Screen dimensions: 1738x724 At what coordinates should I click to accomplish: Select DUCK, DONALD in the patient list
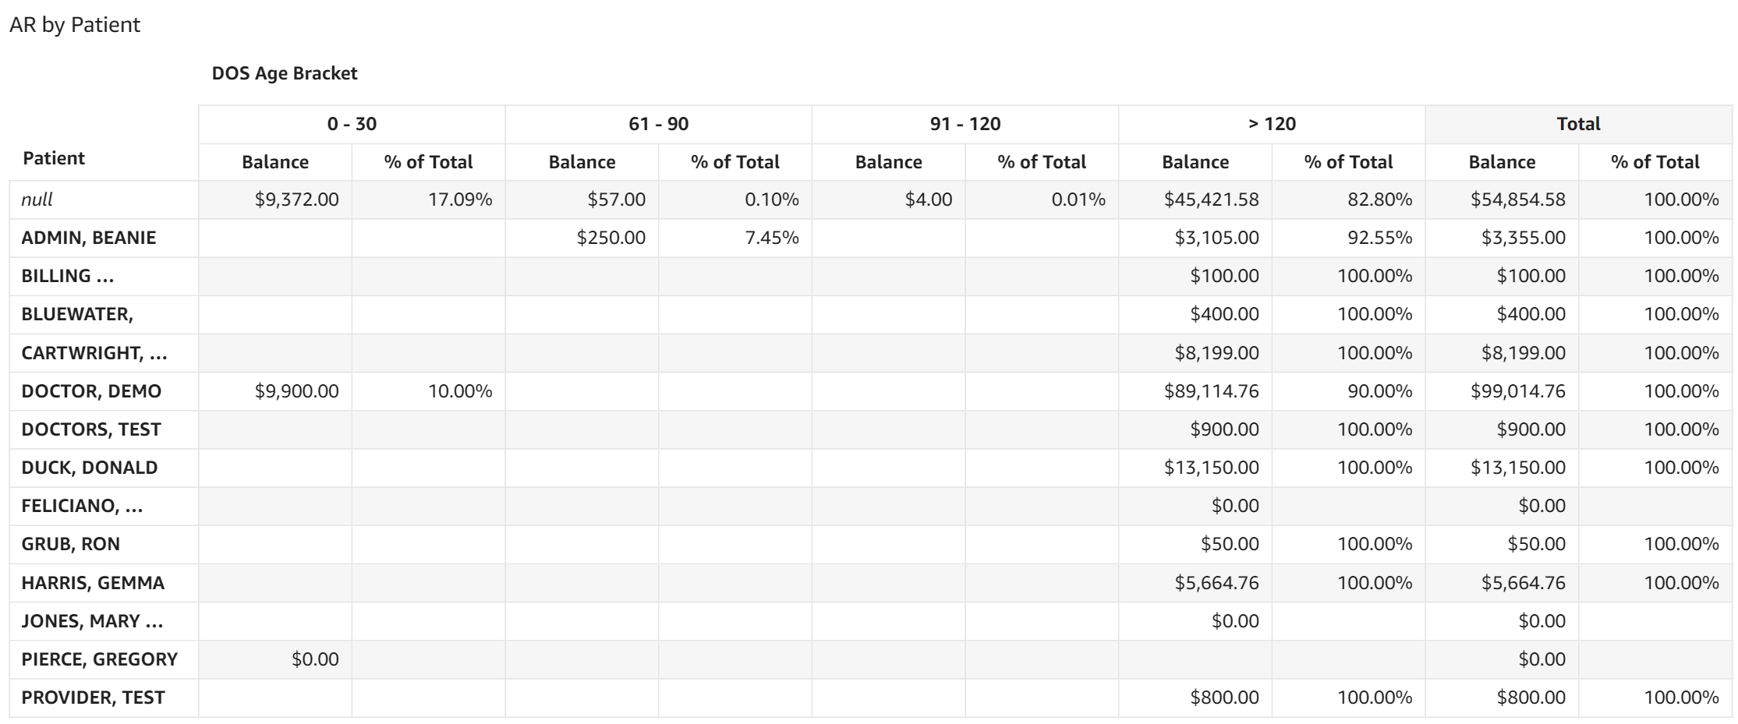click(90, 468)
